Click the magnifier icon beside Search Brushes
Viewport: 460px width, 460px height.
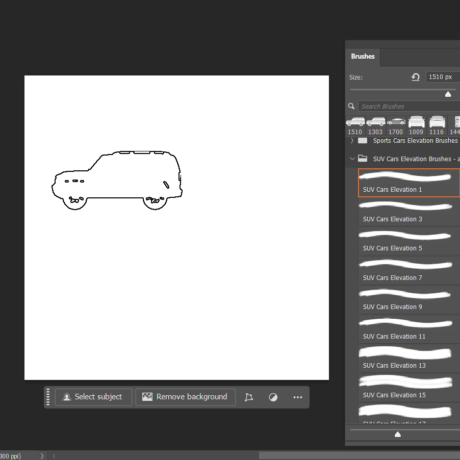tap(351, 106)
